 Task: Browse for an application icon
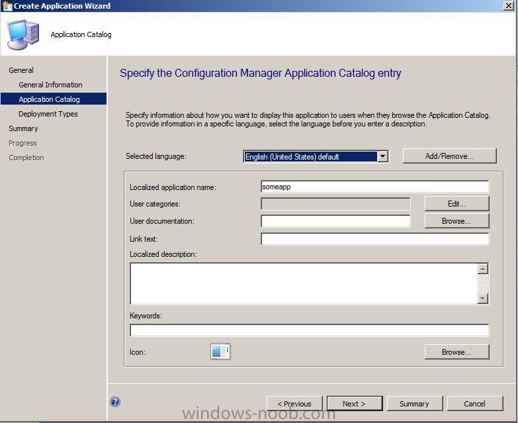point(456,352)
